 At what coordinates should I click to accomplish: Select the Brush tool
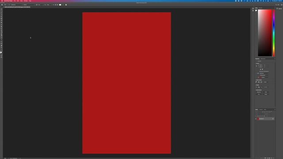(x=1, y=24)
